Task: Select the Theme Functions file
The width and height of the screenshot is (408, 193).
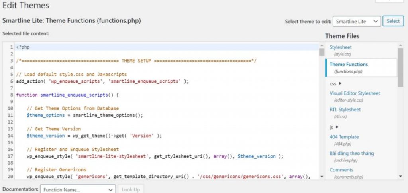Action: tap(349, 65)
